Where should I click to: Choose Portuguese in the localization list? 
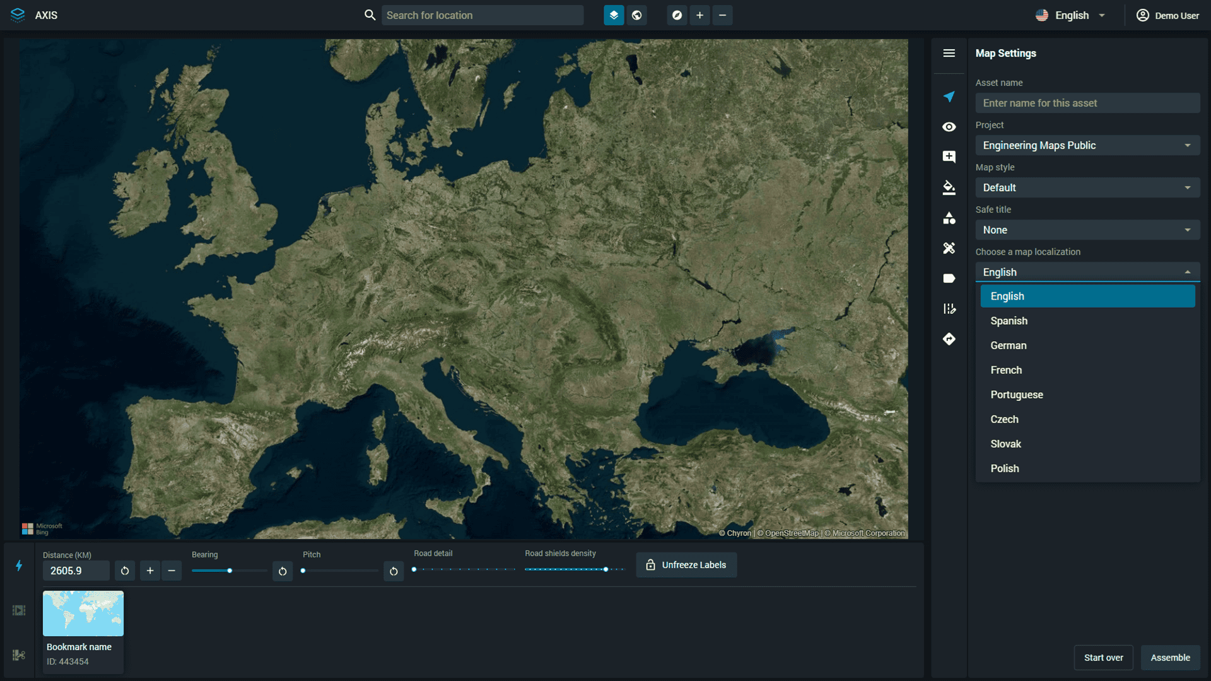(1016, 395)
